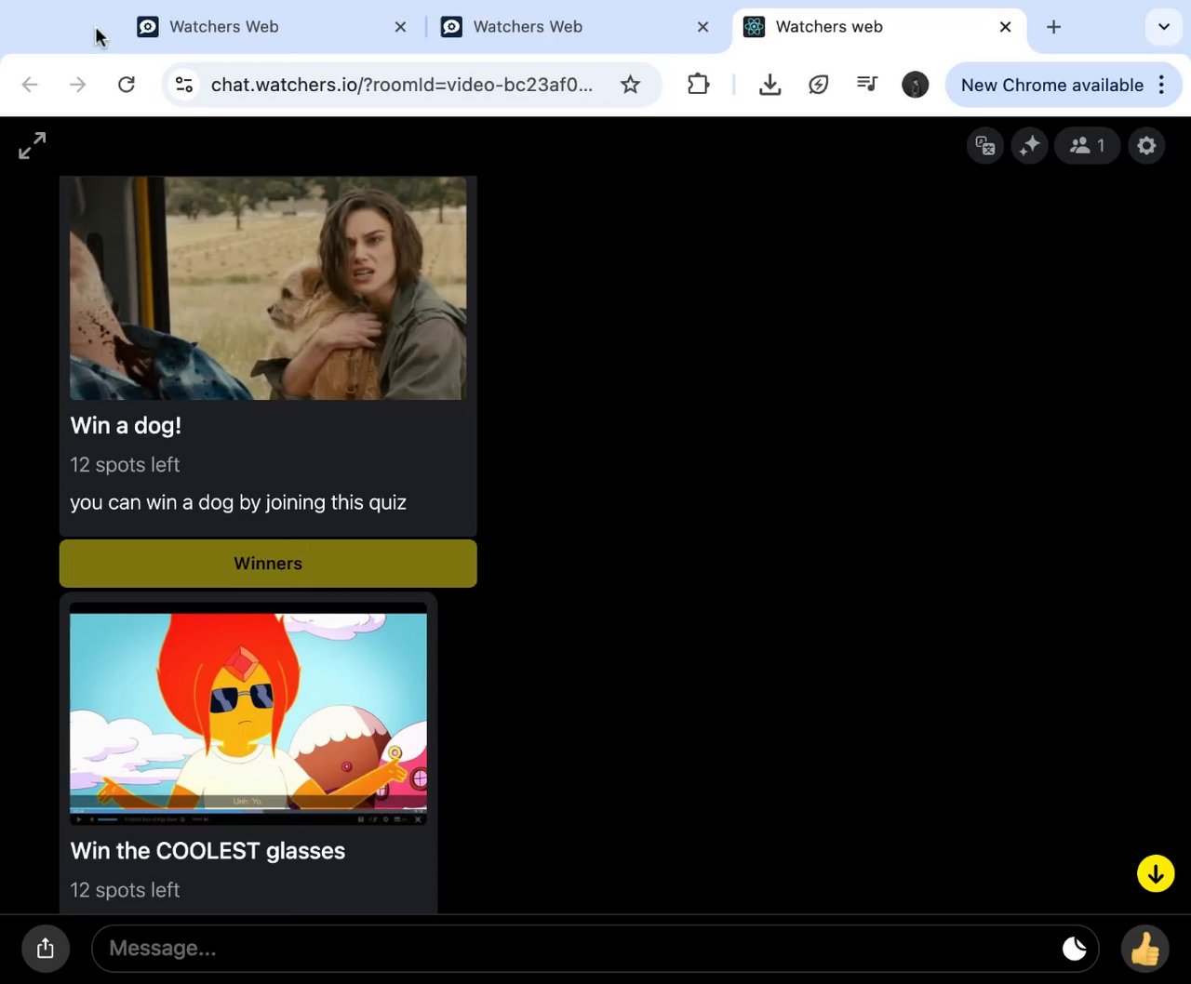
Task: Switch to the first Watchers Web tab
Action: [x=270, y=27]
